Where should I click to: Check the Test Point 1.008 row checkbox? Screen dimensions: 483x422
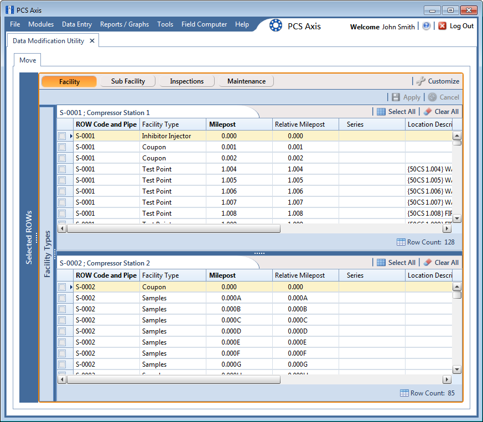(x=62, y=213)
